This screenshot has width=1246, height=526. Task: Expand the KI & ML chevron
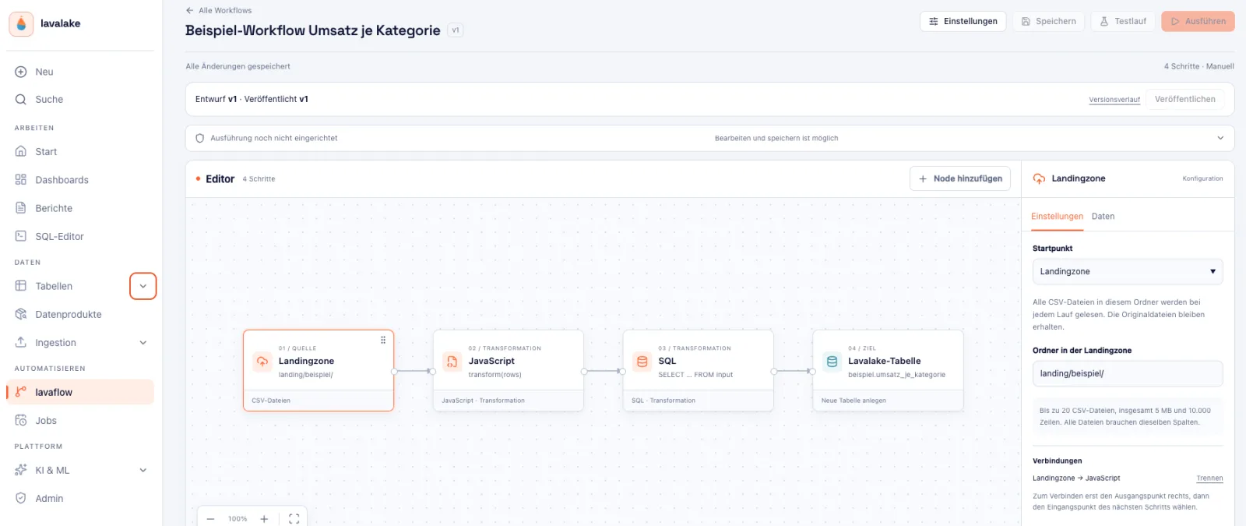[143, 471]
